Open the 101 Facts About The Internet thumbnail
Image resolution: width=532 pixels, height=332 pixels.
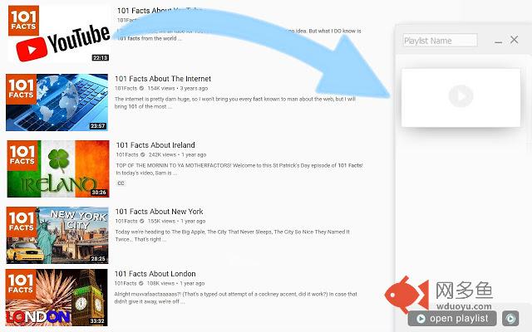[x=57, y=102]
